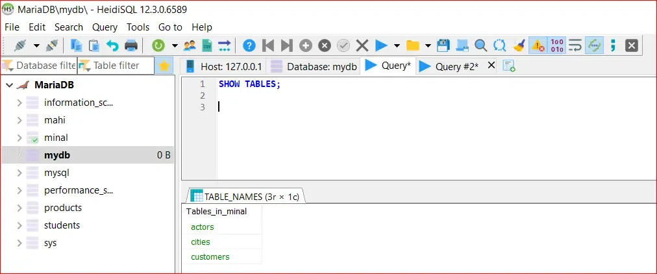Open the Edit menu
The image size is (657, 274).
point(37,27)
